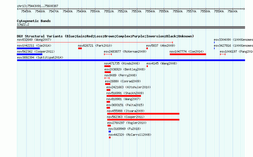Click the nsv3169949 (Fu2018) label

(125, 129)
